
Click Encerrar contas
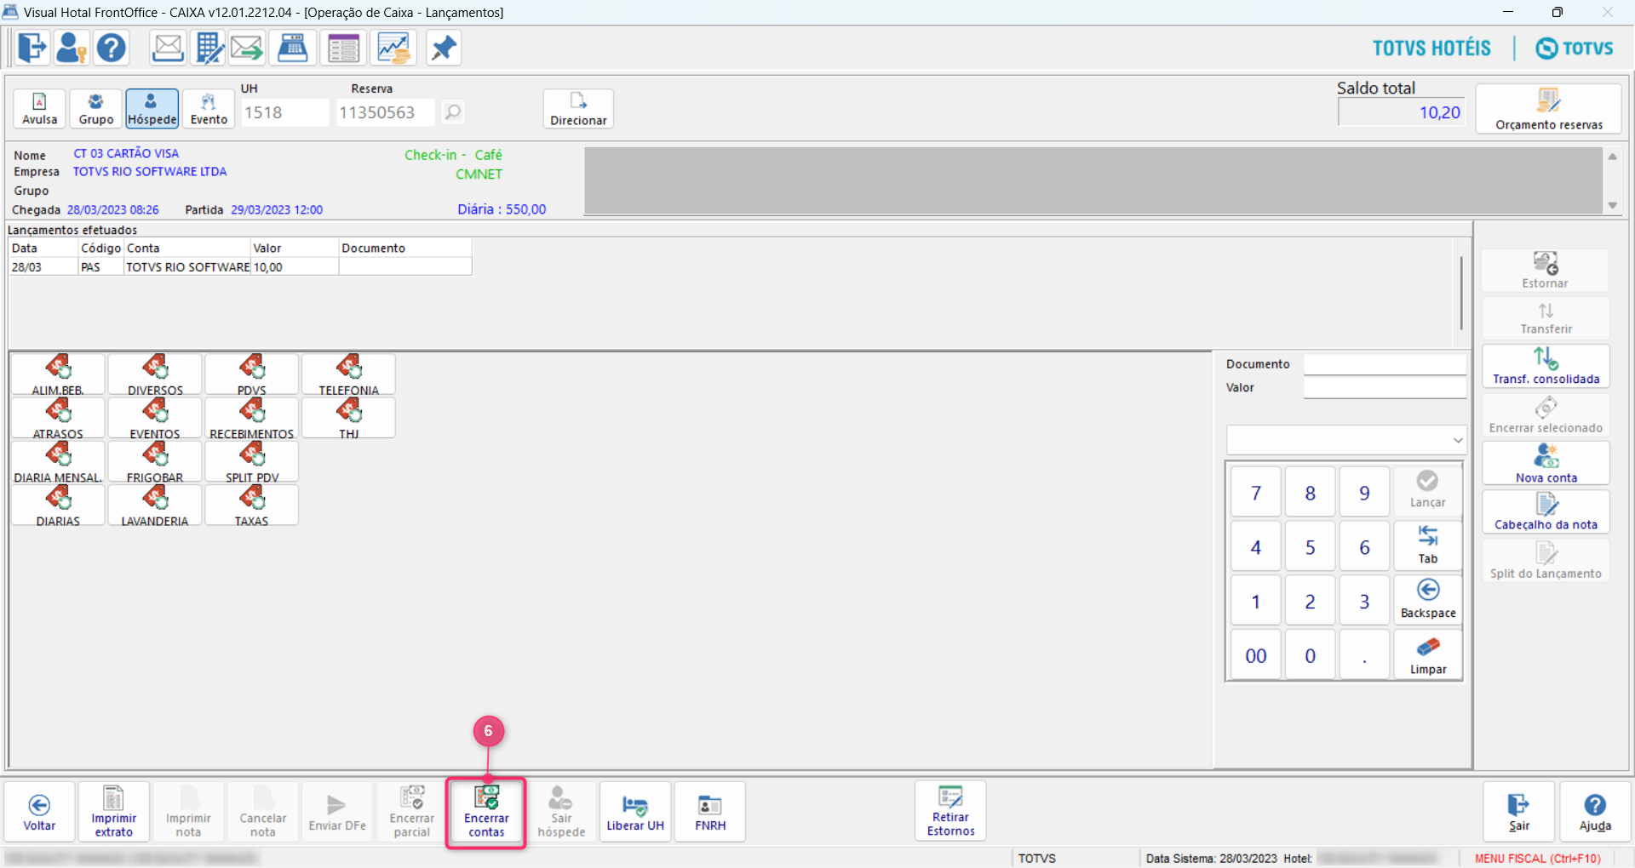click(x=486, y=812)
